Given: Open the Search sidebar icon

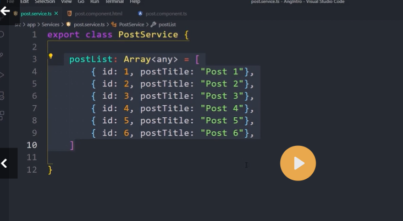Looking at the screenshot, I should click(2, 35).
